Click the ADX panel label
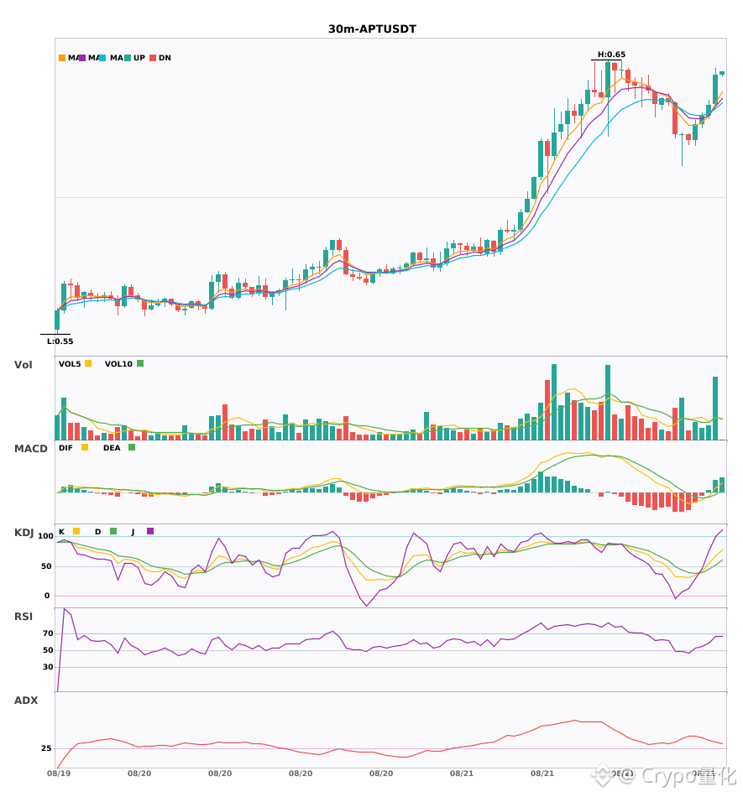The width and height of the screenshot is (743, 797). (26, 701)
